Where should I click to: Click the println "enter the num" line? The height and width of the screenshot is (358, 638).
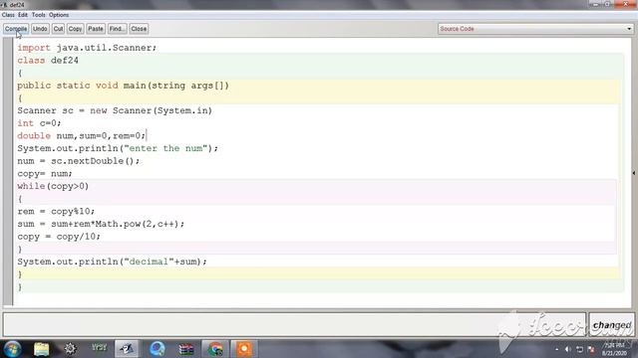118,148
